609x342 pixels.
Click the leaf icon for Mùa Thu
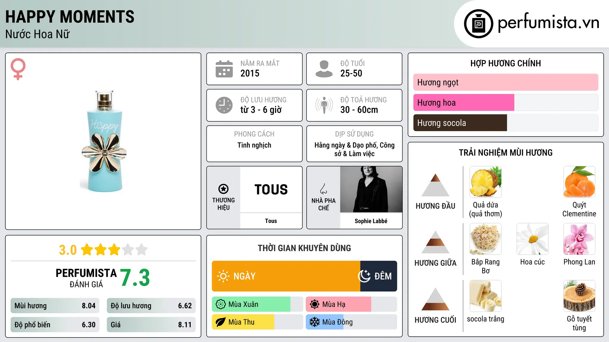pos(221,322)
